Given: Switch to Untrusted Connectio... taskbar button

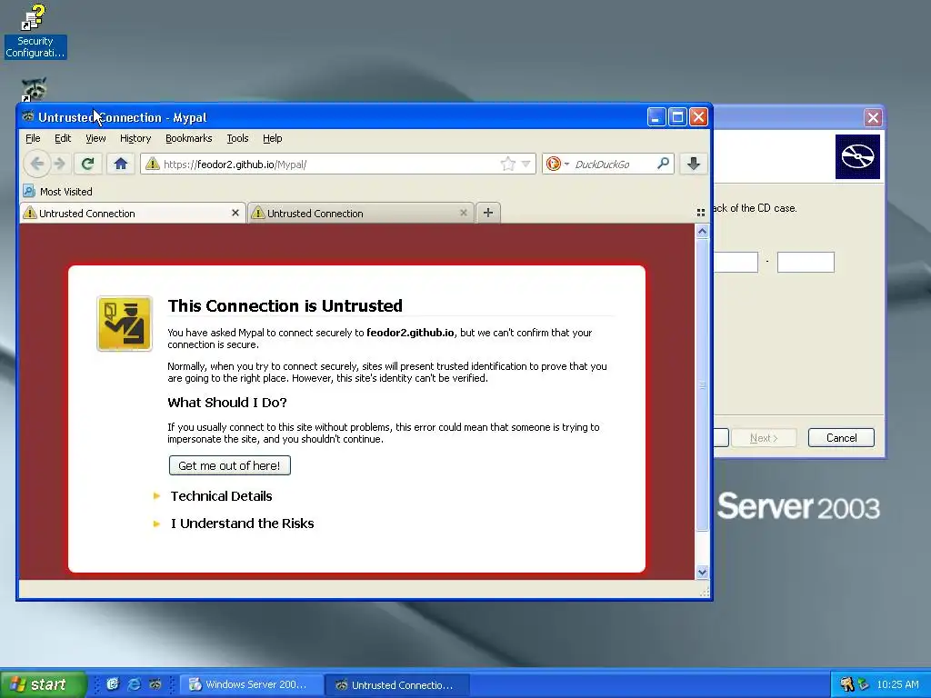Looking at the screenshot, I should point(397,684).
